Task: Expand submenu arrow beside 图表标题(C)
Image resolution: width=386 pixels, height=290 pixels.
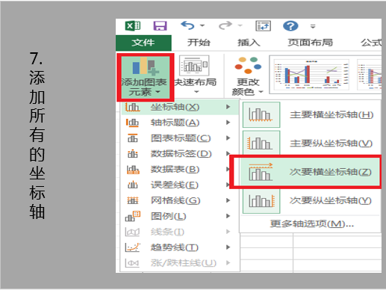Action: 228,138
